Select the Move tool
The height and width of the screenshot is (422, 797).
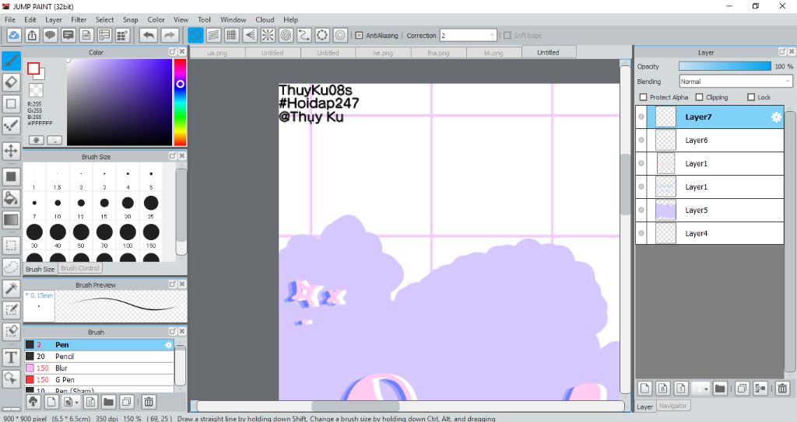click(x=11, y=151)
